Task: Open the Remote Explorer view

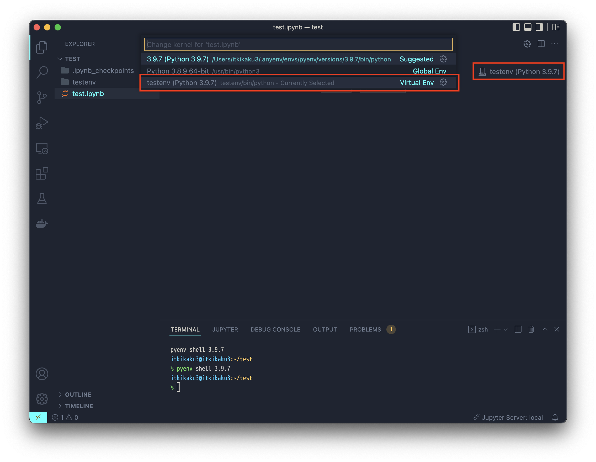Action: pyautogui.click(x=42, y=148)
